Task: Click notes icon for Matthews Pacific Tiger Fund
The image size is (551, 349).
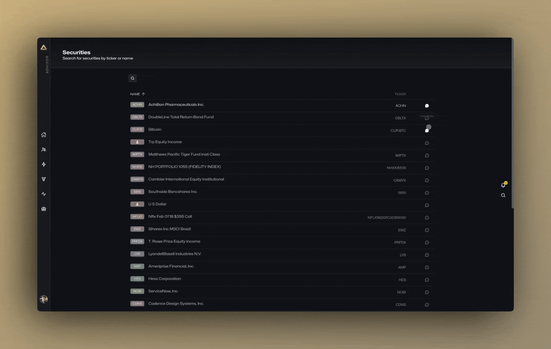Action: (x=427, y=155)
